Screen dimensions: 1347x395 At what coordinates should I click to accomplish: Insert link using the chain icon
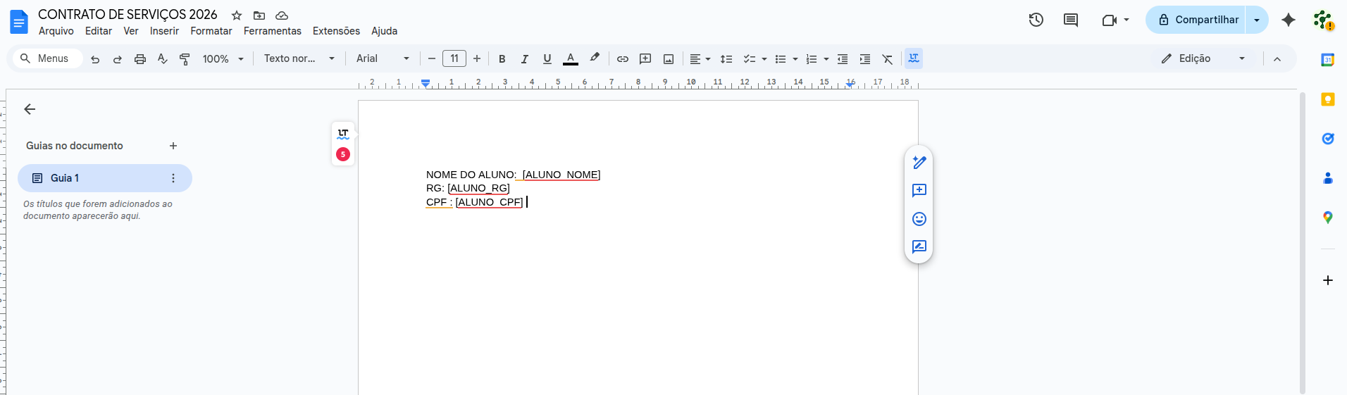click(x=623, y=59)
